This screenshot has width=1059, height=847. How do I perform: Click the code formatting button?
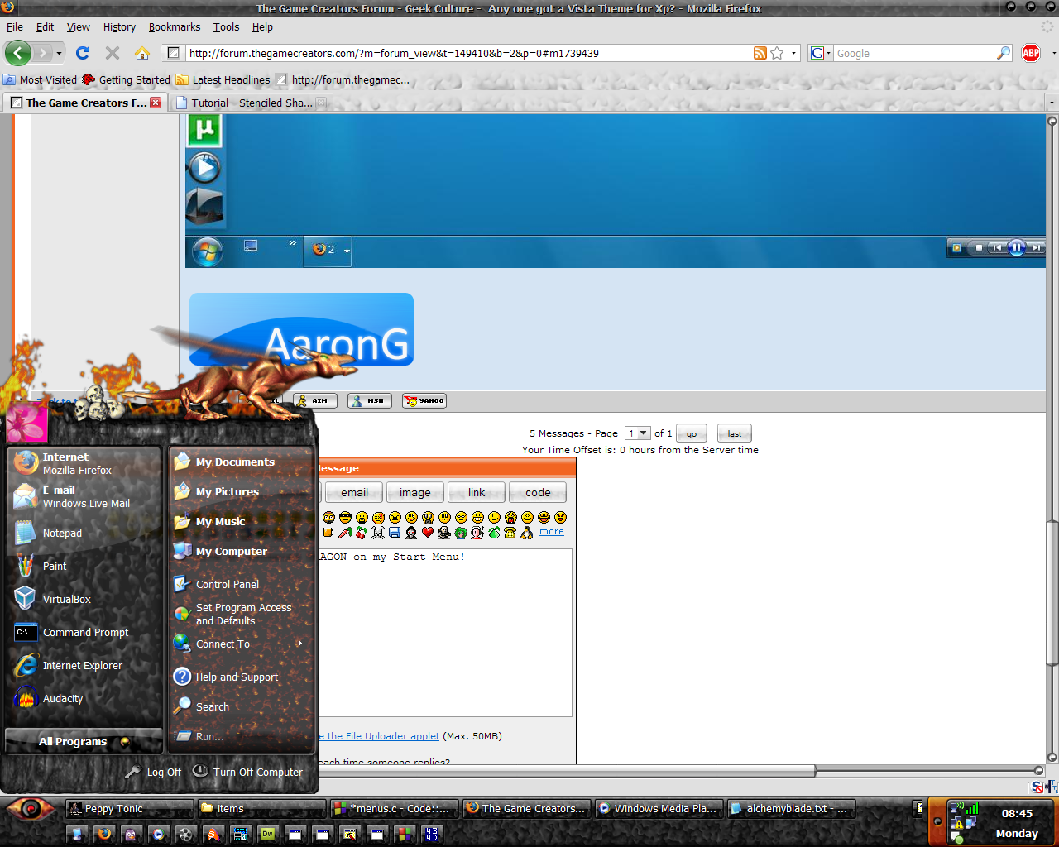[538, 493]
